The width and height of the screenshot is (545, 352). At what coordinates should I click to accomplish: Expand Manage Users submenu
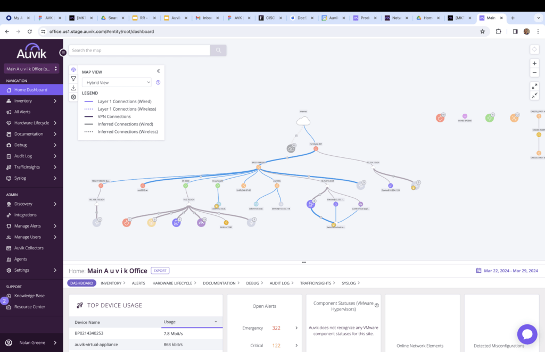55,237
